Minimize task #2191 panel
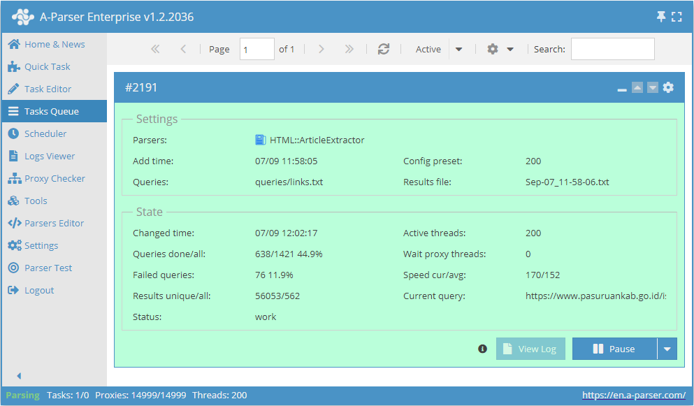This screenshot has width=694, height=406. click(621, 89)
